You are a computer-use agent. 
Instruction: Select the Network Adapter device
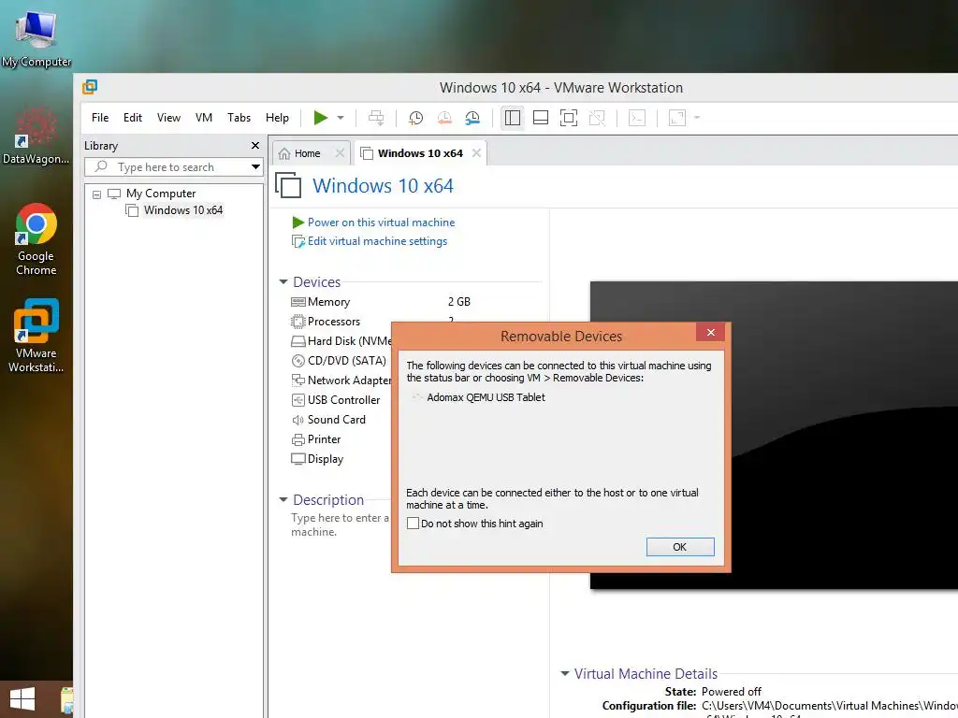341,380
